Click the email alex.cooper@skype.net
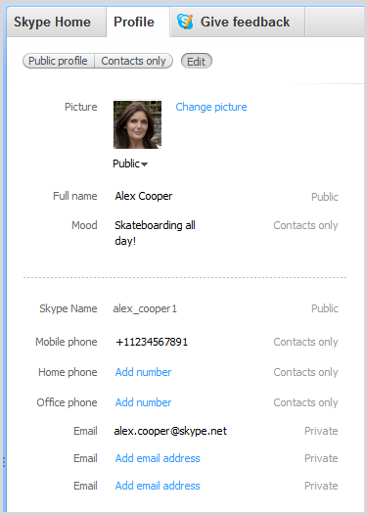The height and width of the screenshot is (515, 367). 170,431
